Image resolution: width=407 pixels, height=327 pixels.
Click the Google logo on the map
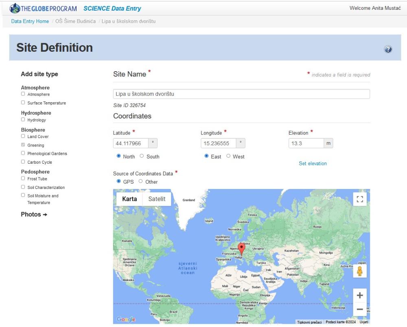tap(126, 320)
